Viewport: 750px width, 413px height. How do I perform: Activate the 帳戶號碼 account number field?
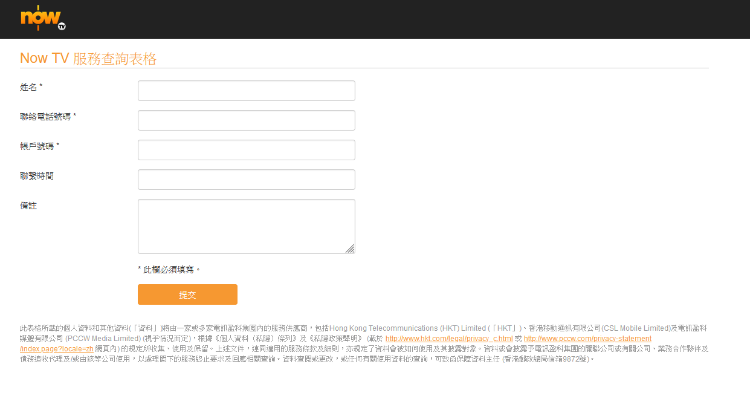(x=247, y=150)
